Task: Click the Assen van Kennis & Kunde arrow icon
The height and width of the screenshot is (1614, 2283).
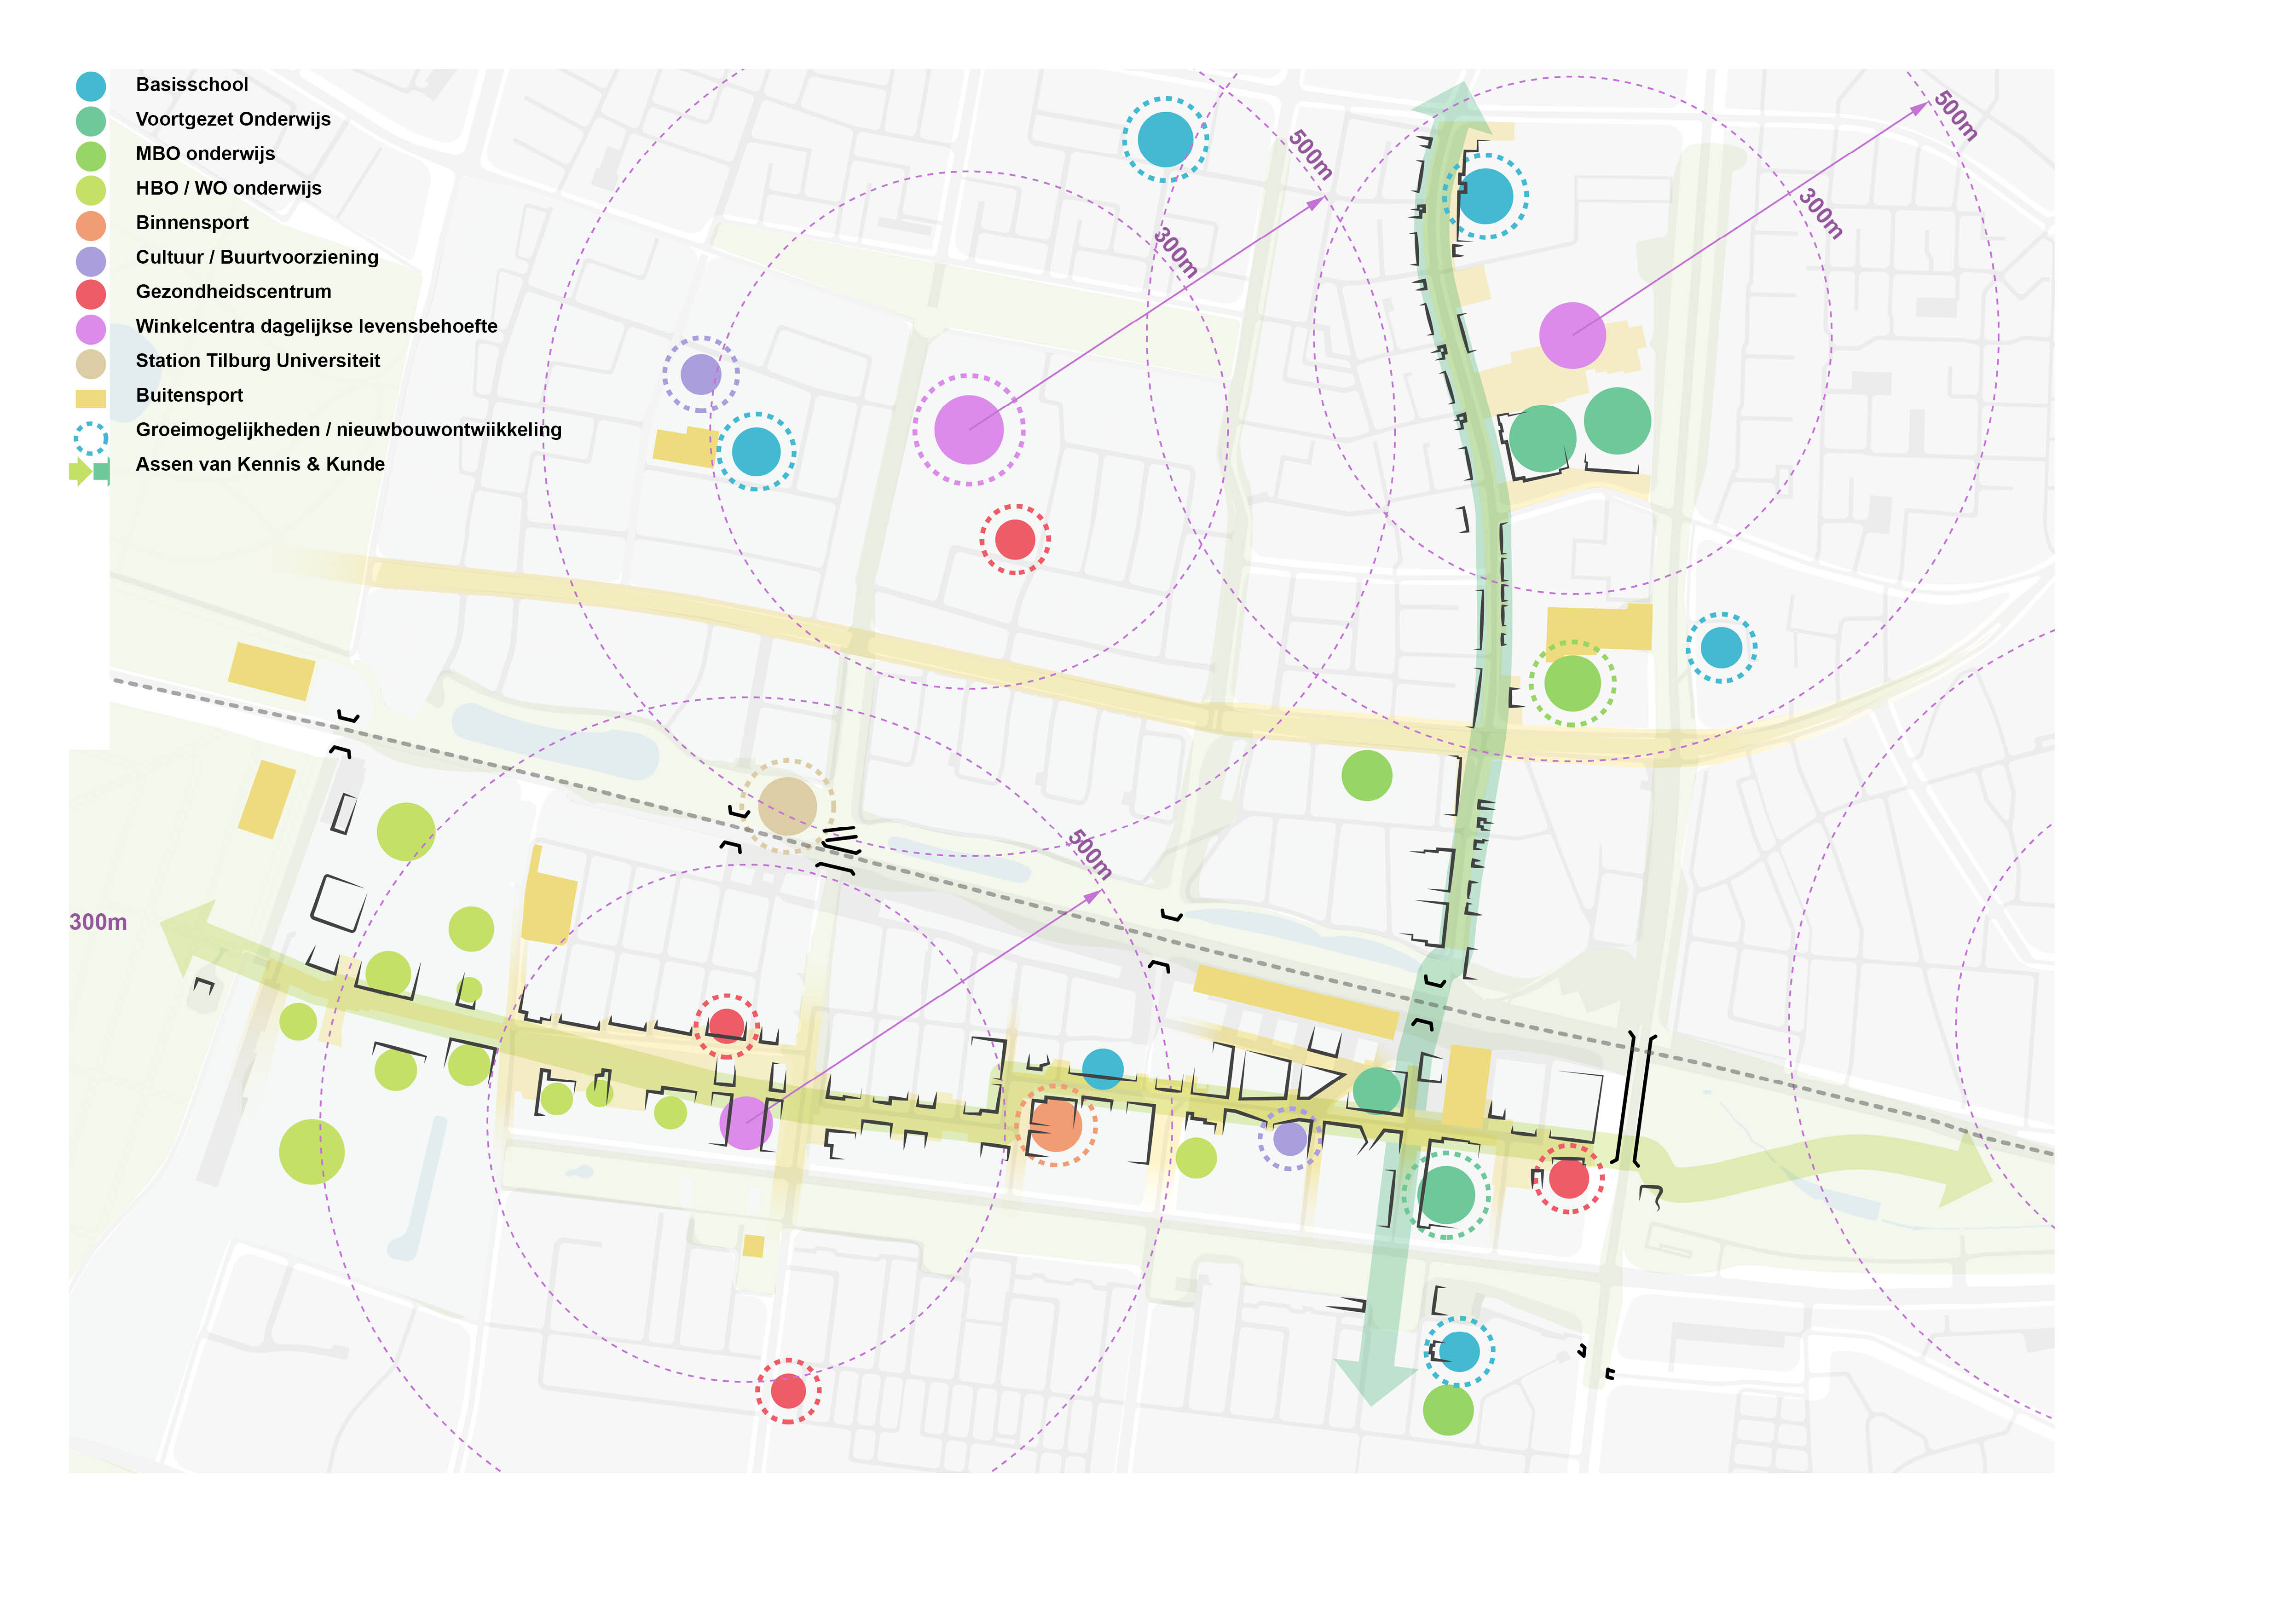Action: pos(88,472)
